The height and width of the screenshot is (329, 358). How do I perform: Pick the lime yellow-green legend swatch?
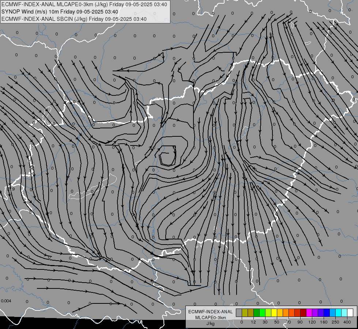coord(268,313)
